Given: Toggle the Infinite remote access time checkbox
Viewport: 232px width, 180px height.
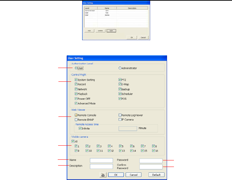Looking at the screenshot, I should 80,128.
